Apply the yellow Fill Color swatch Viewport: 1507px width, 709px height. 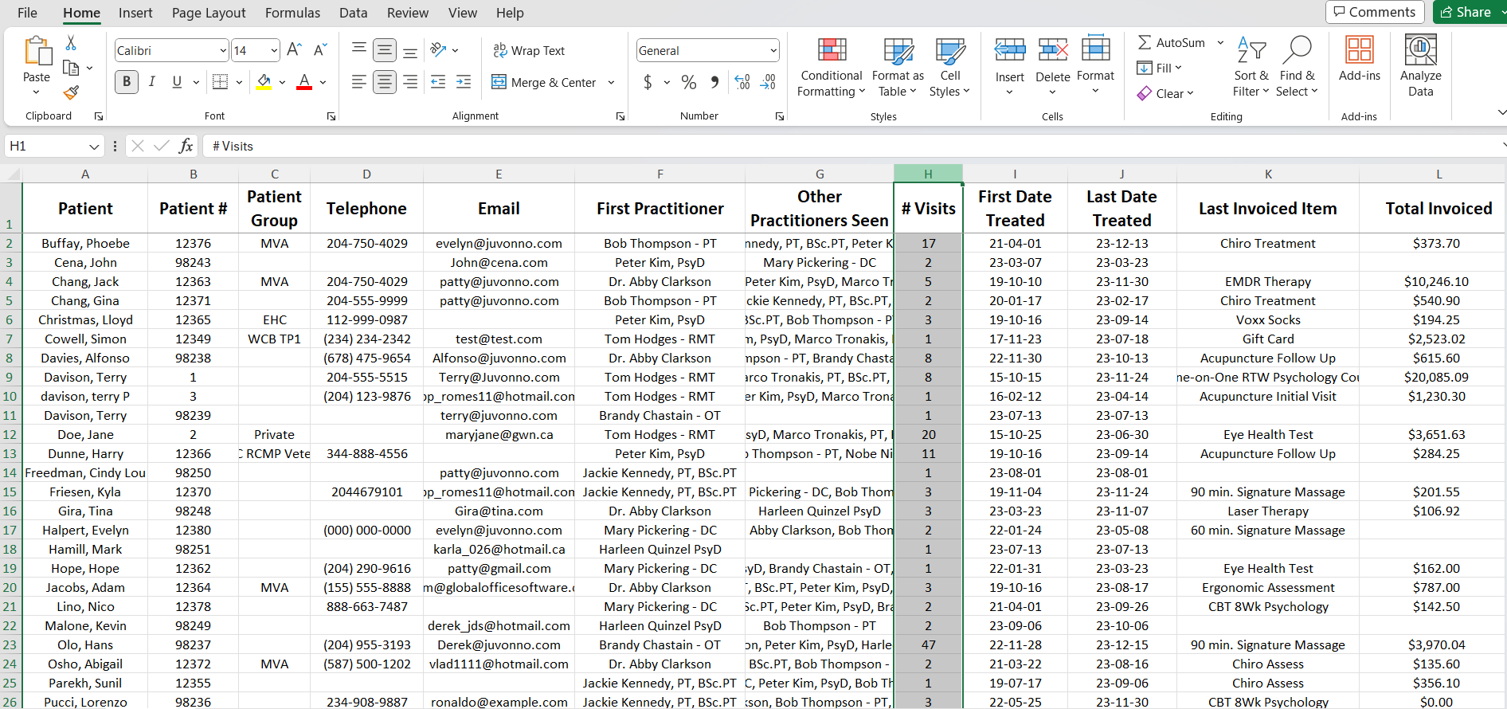pos(264,82)
